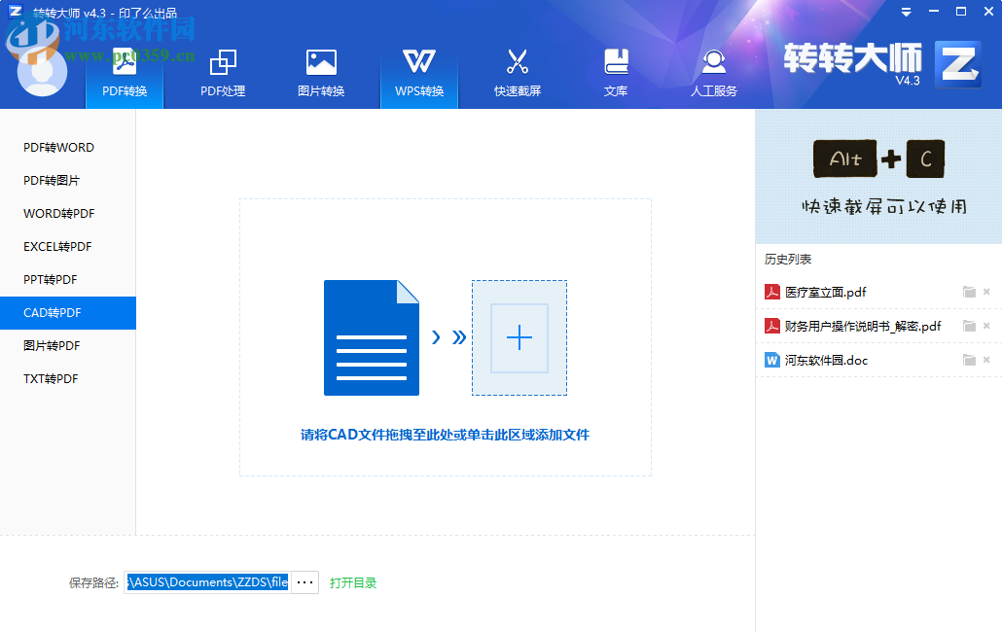This screenshot has height=632, width=1002.
Task: Open 人工服务 customer support
Action: (714, 70)
